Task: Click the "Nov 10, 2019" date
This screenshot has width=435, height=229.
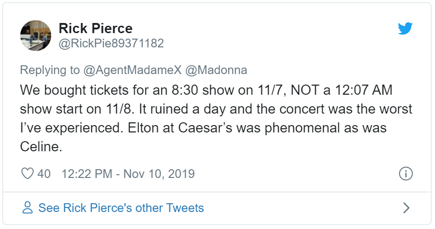Action: click(159, 174)
